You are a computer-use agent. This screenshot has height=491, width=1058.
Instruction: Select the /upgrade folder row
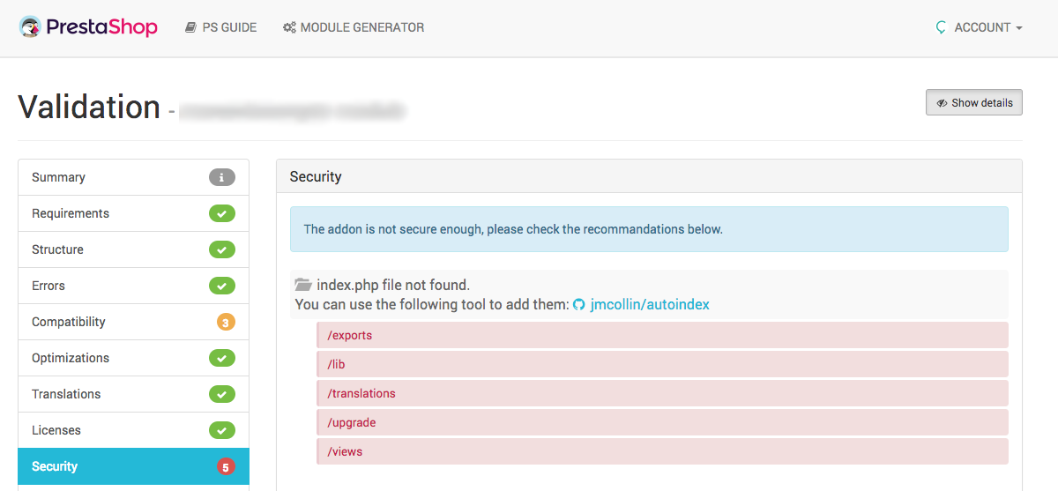pyautogui.click(x=661, y=422)
